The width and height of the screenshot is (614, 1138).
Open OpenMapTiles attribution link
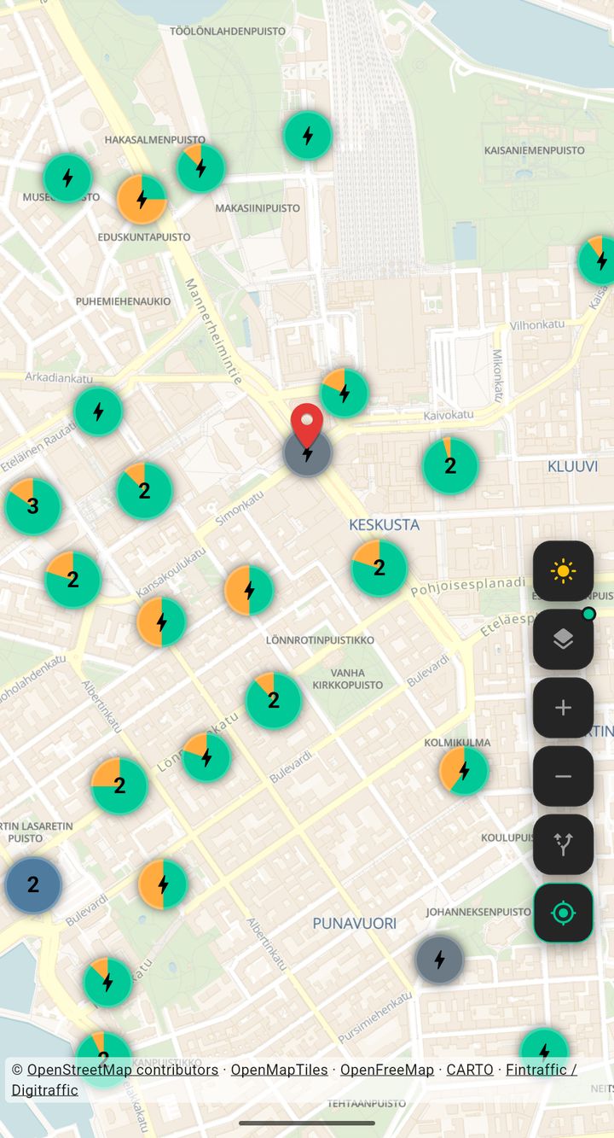279,1070
